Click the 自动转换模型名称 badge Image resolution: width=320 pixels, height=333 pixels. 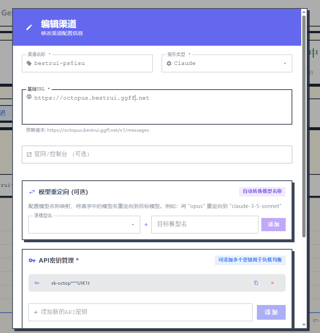point(262,191)
